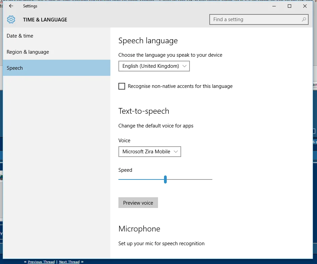
Task: Select the Speech sidebar item
Action: [57, 68]
